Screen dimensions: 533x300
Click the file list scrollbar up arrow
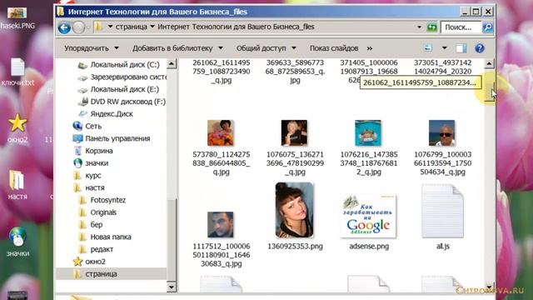489,63
